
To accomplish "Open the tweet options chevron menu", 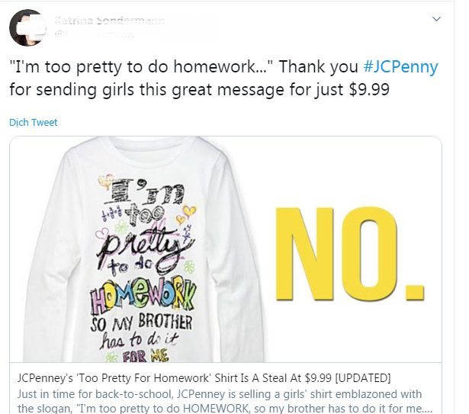I will pyautogui.click(x=436, y=18).
